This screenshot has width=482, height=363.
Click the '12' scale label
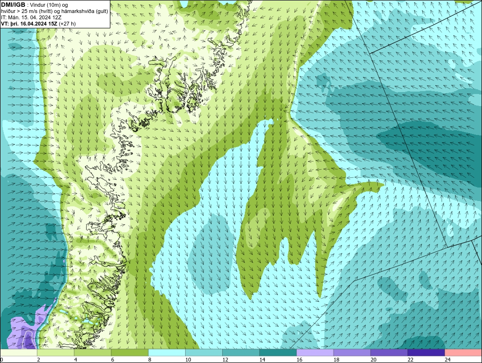225,360
